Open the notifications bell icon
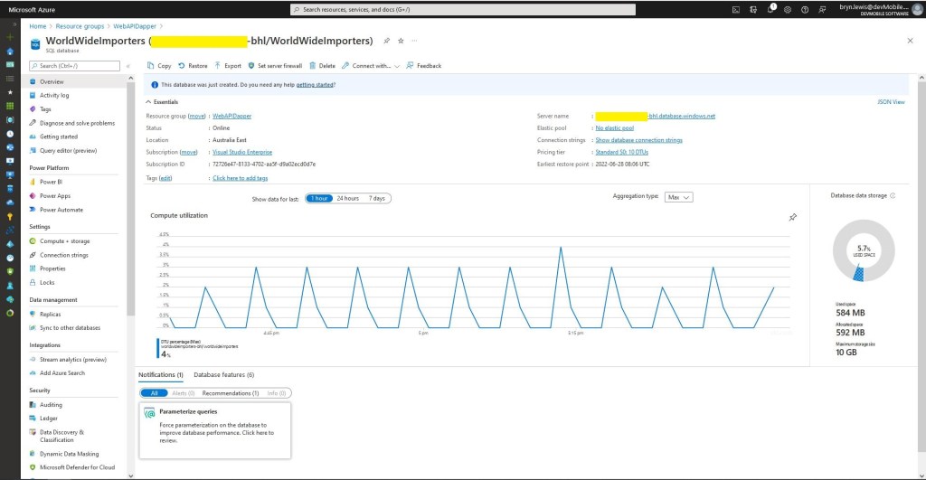Screen dimensions: 926x480 pos(771,9)
